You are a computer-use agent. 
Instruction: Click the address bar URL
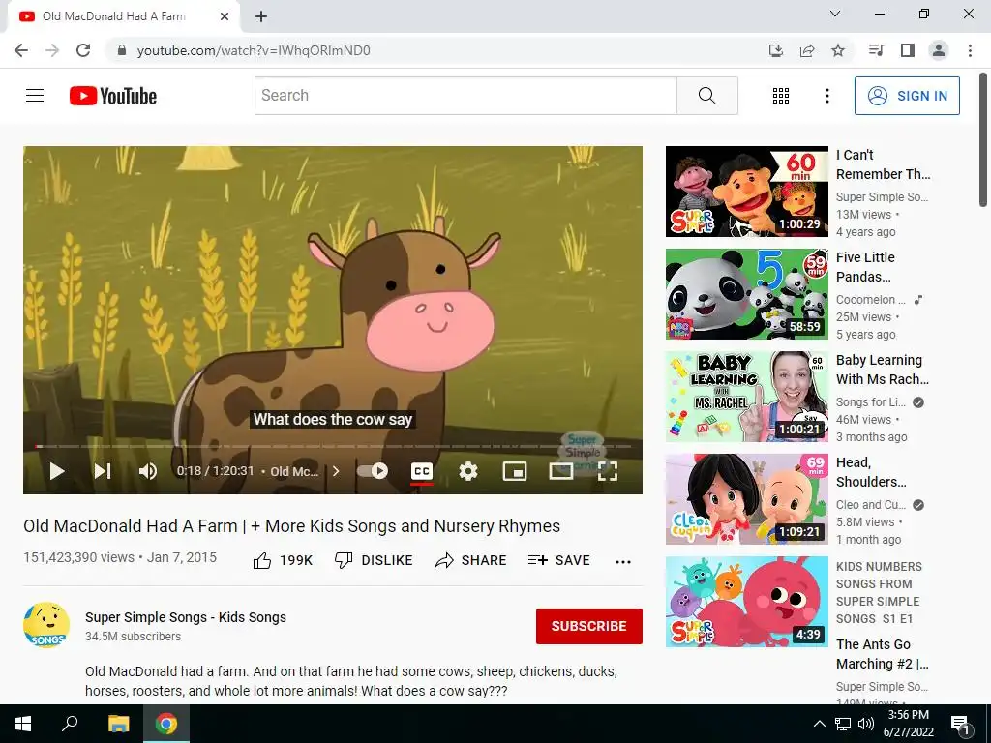click(254, 50)
